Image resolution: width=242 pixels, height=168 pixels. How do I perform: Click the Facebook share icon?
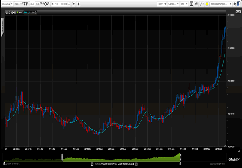coord(239,4)
